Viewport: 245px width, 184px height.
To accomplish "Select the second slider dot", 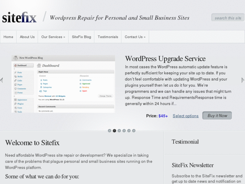I will 114,131.
